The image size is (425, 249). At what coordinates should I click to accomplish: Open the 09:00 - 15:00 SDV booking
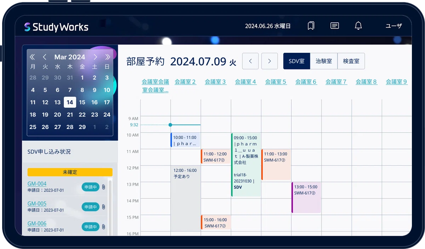(246, 165)
